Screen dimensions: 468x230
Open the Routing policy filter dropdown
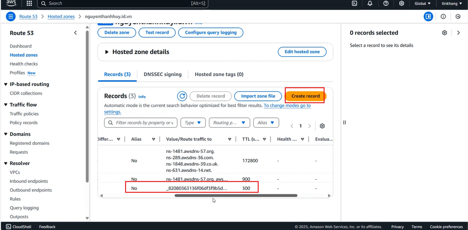click(x=229, y=123)
